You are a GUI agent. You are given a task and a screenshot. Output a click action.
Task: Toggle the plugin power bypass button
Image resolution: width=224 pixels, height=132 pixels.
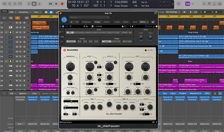pos(64,19)
